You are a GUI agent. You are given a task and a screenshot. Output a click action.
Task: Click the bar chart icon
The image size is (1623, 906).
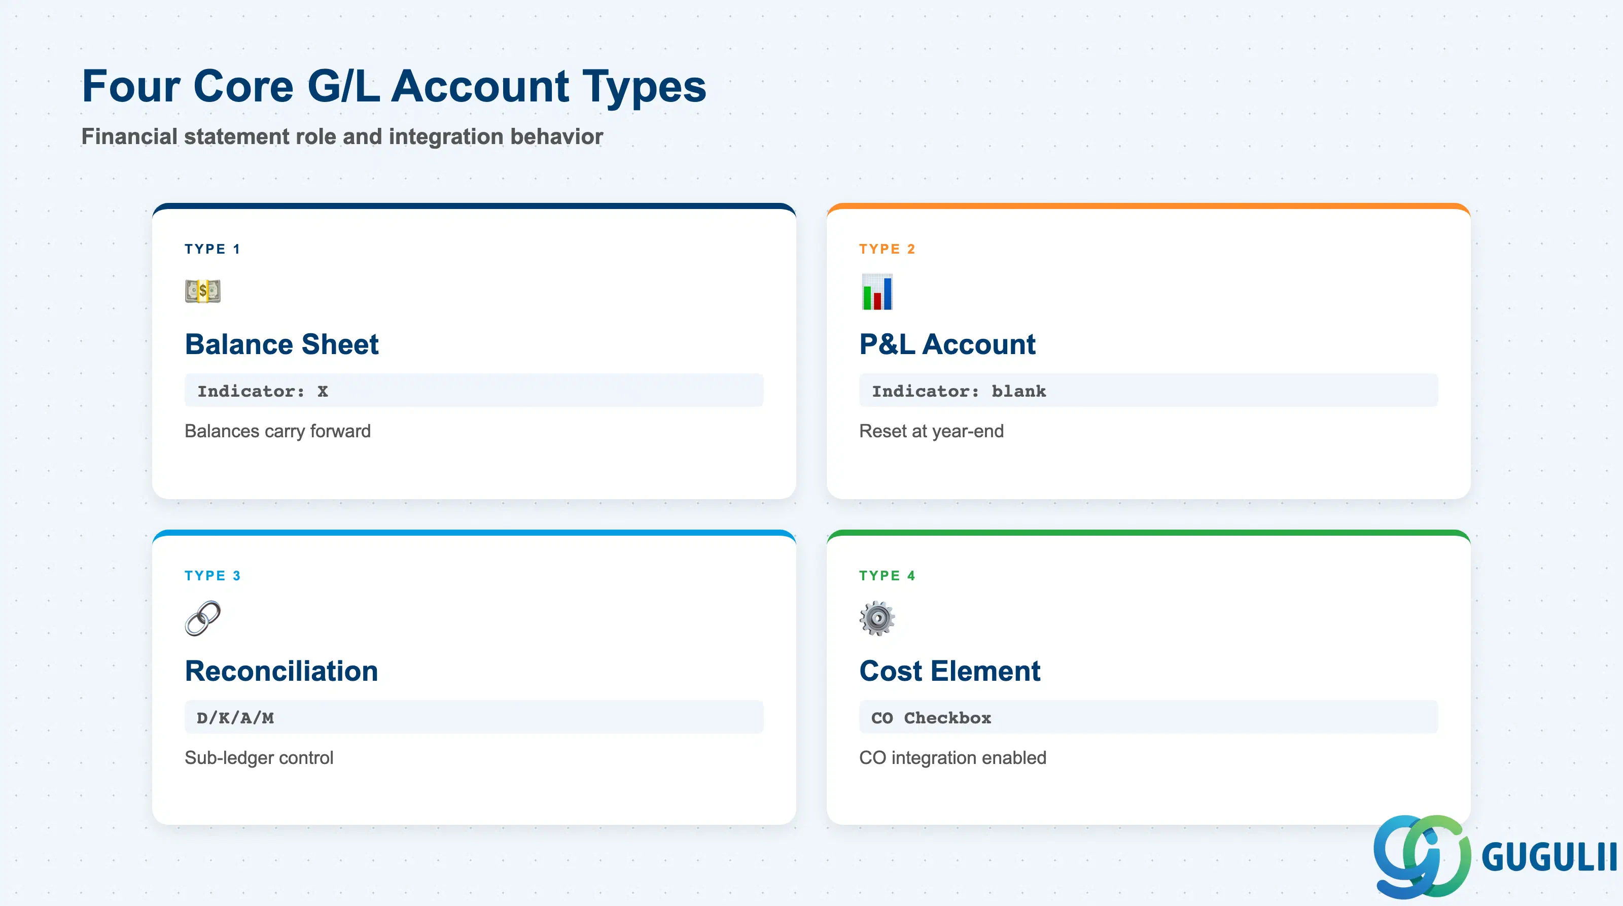point(877,292)
